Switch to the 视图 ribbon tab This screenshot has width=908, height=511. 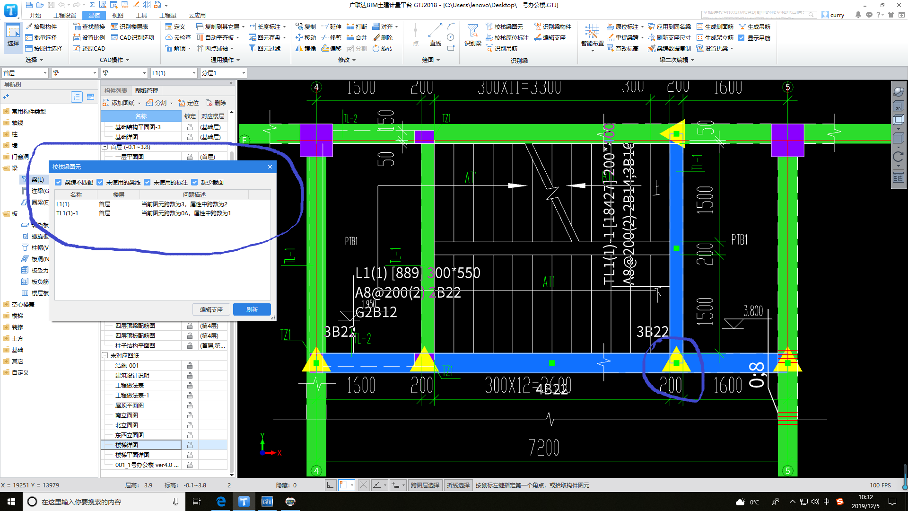[x=117, y=15]
